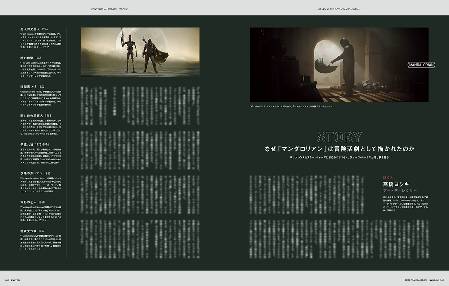Click the footer SWITCH 048 page number
Screen dimensions: 449x286
point(437,280)
